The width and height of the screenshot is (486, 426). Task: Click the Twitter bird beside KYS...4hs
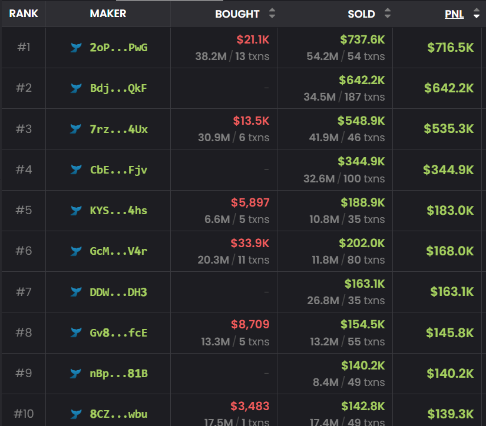pyautogui.click(x=76, y=210)
